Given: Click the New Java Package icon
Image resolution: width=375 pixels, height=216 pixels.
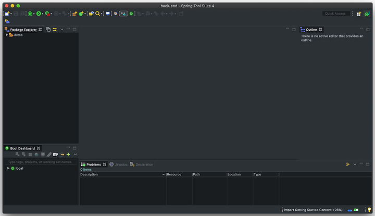Looking at the screenshot, I should [x=74, y=14].
